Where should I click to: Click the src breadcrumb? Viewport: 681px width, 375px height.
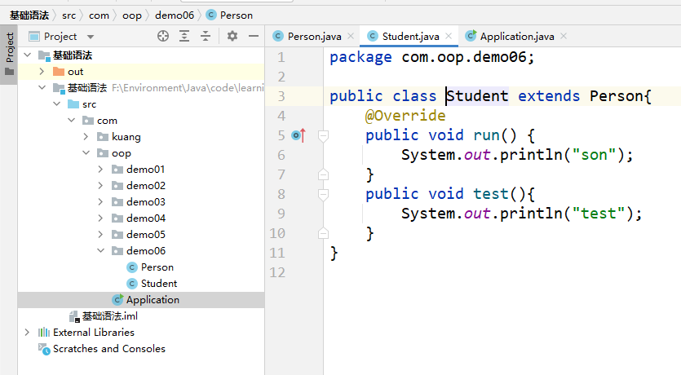pyautogui.click(x=69, y=15)
